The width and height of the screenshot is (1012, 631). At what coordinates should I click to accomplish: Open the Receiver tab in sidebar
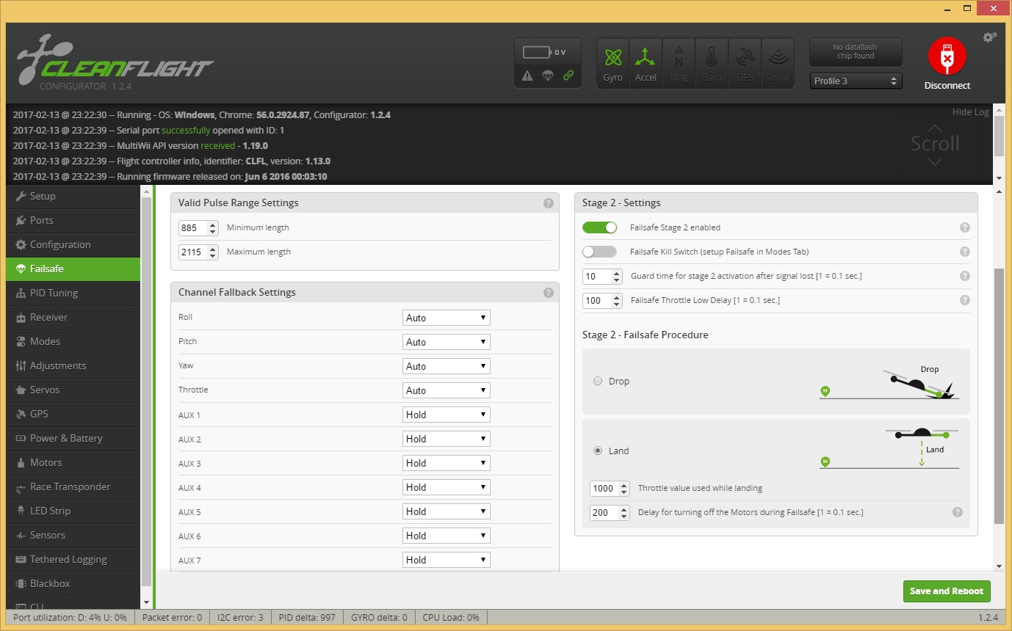coord(48,317)
